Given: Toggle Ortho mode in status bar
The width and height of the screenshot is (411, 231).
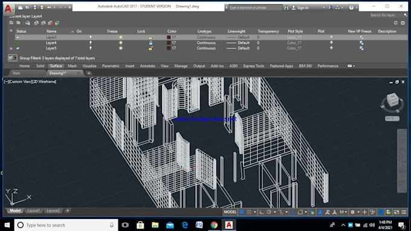Looking at the screenshot, I should pyautogui.click(x=261, y=212).
